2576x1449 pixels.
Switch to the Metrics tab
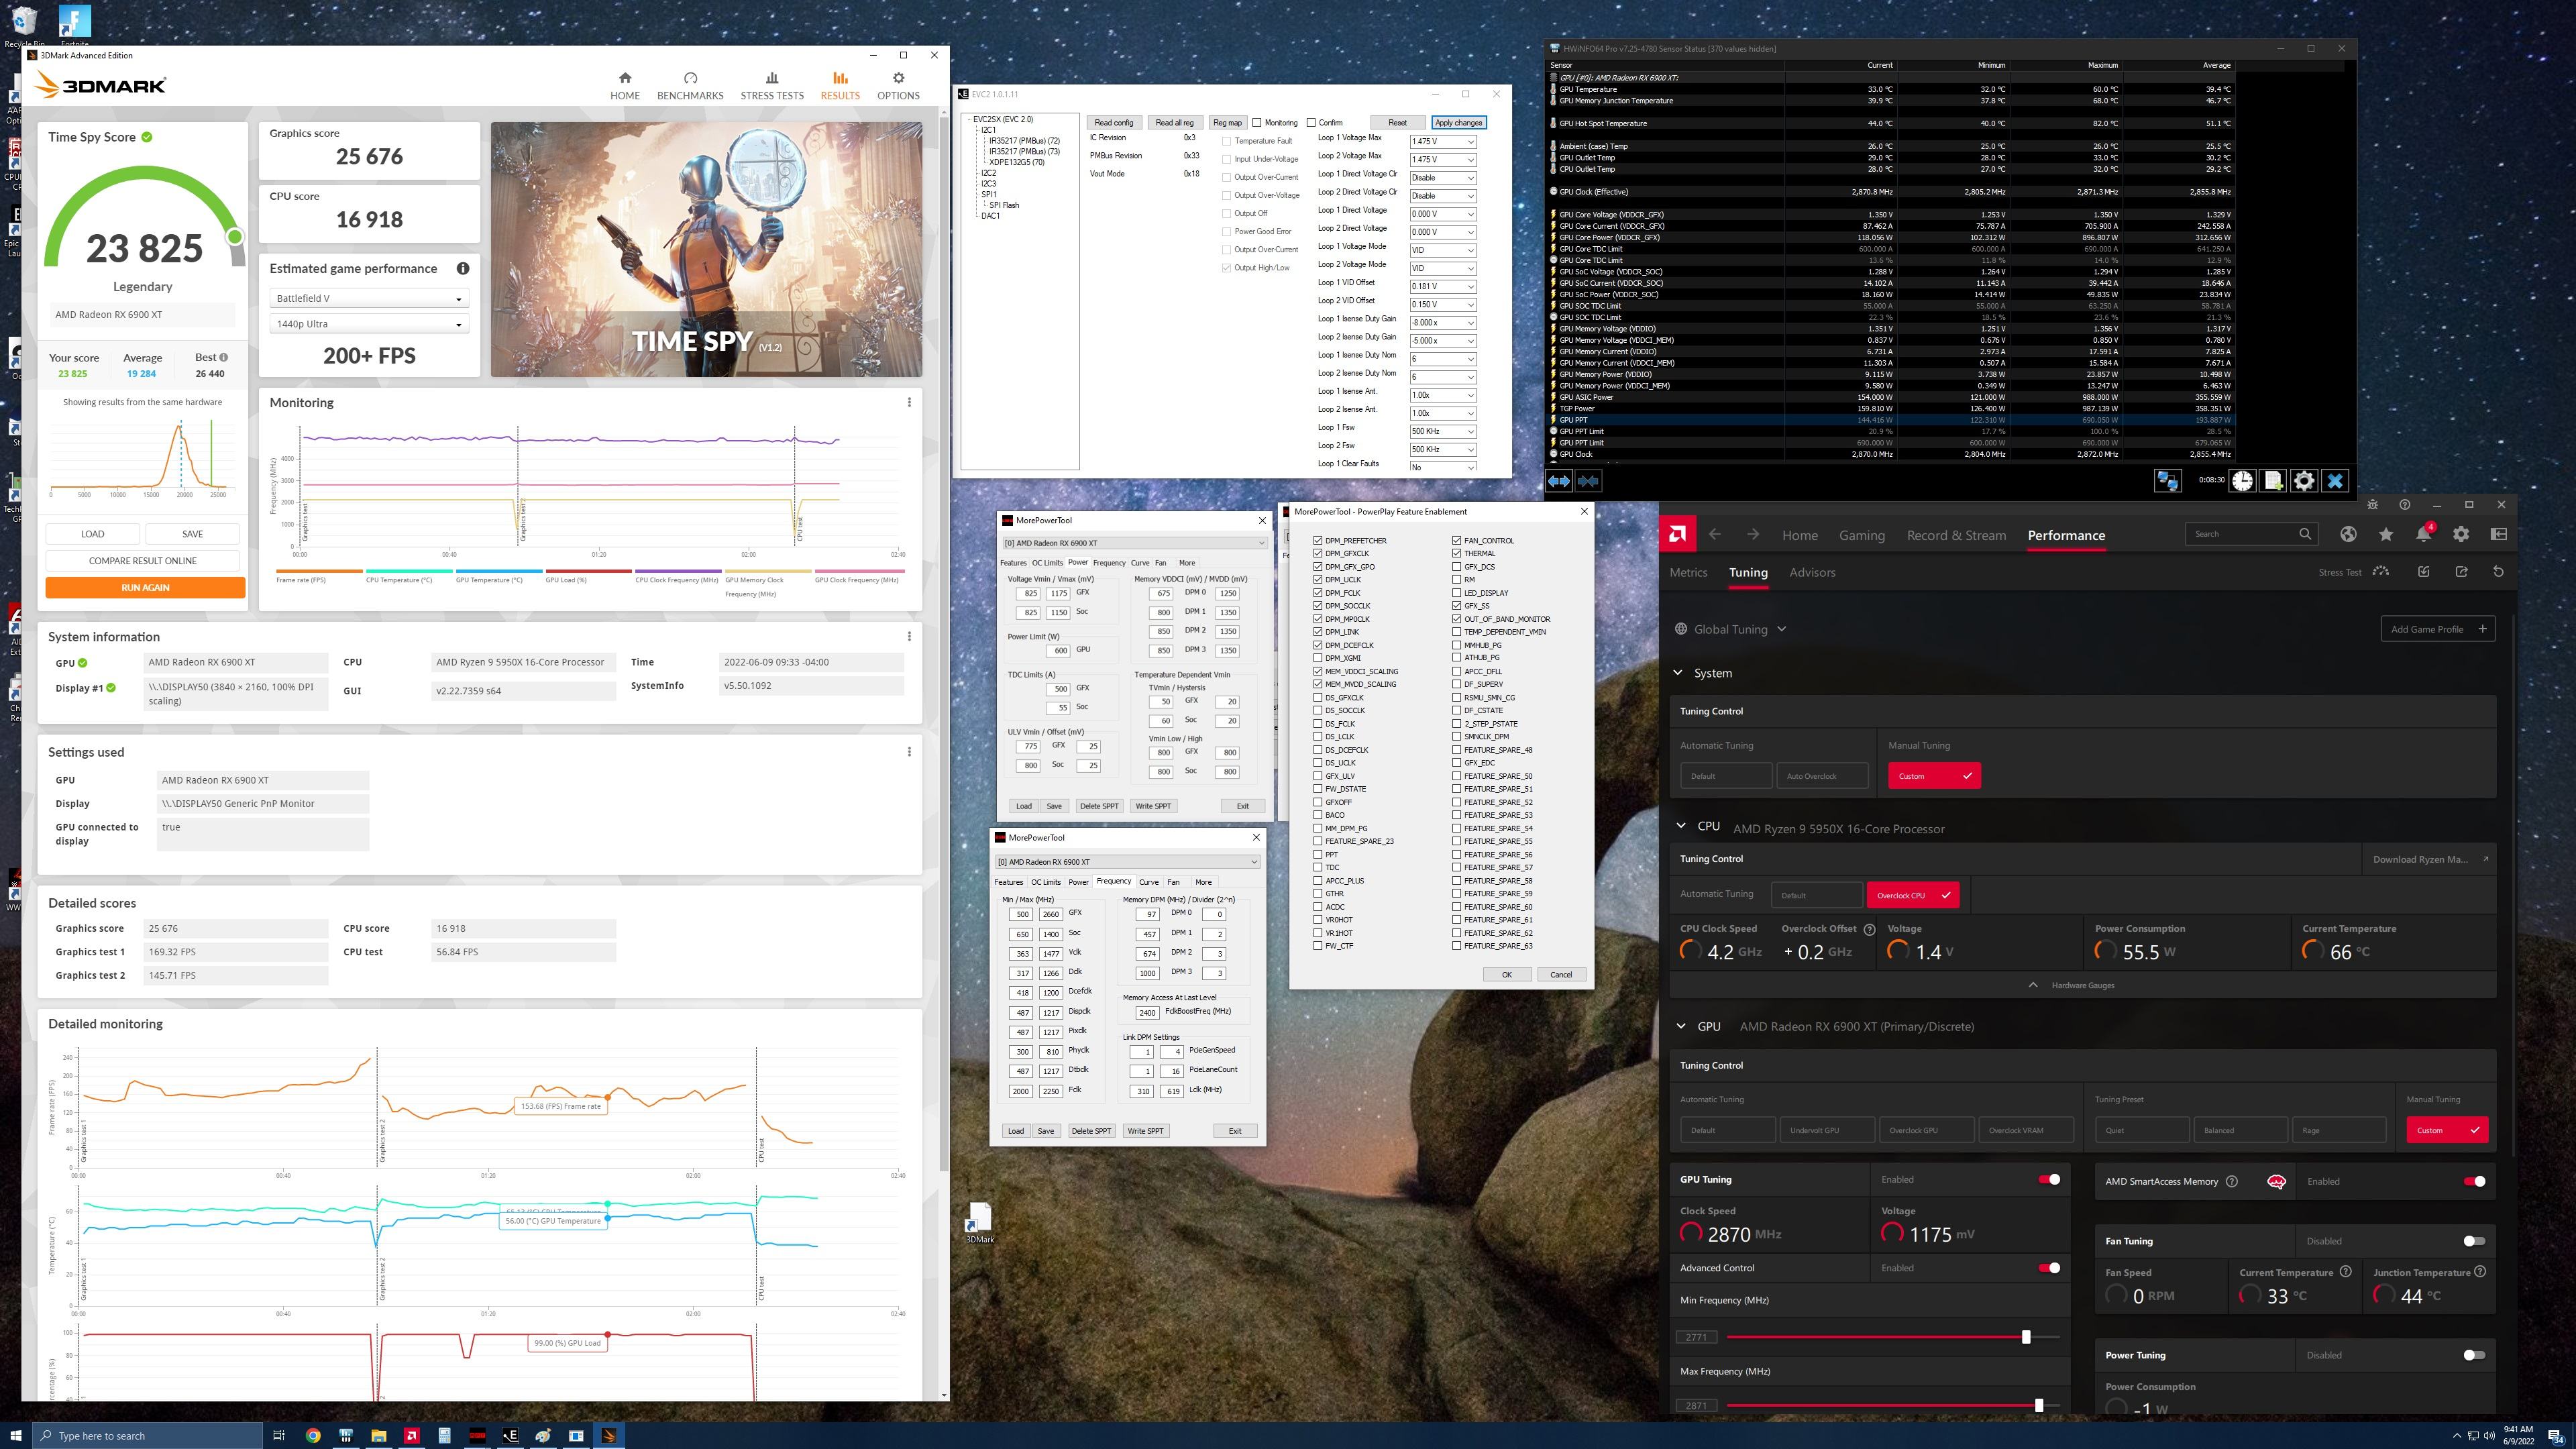point(1688,573)
